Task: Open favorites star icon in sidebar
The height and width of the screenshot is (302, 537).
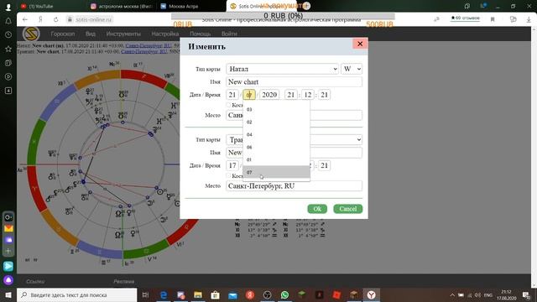Action: (x=8, y=49)
